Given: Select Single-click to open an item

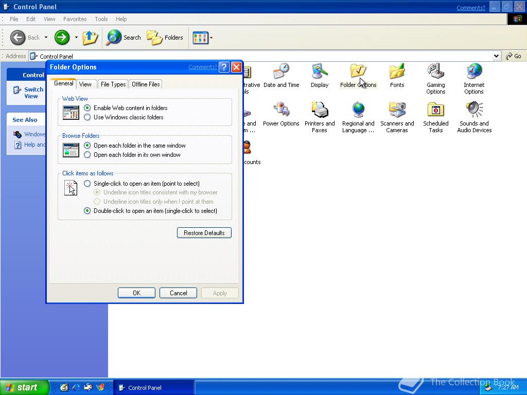Looking at the screenshot, I should (87, 184).
